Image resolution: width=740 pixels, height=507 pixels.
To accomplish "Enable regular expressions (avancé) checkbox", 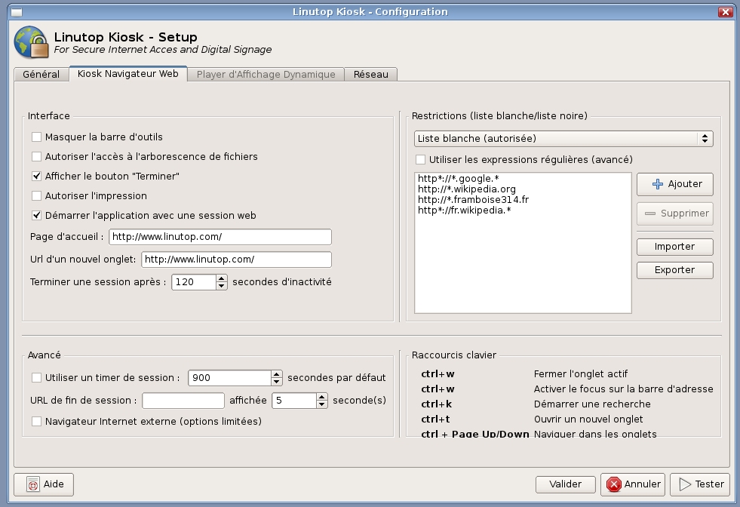I will click(x=420, y=159).
